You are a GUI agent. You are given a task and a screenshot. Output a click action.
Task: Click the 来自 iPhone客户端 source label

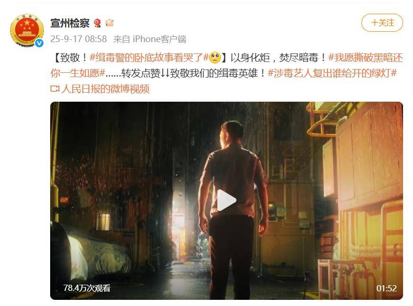click(x=149, y=39)
